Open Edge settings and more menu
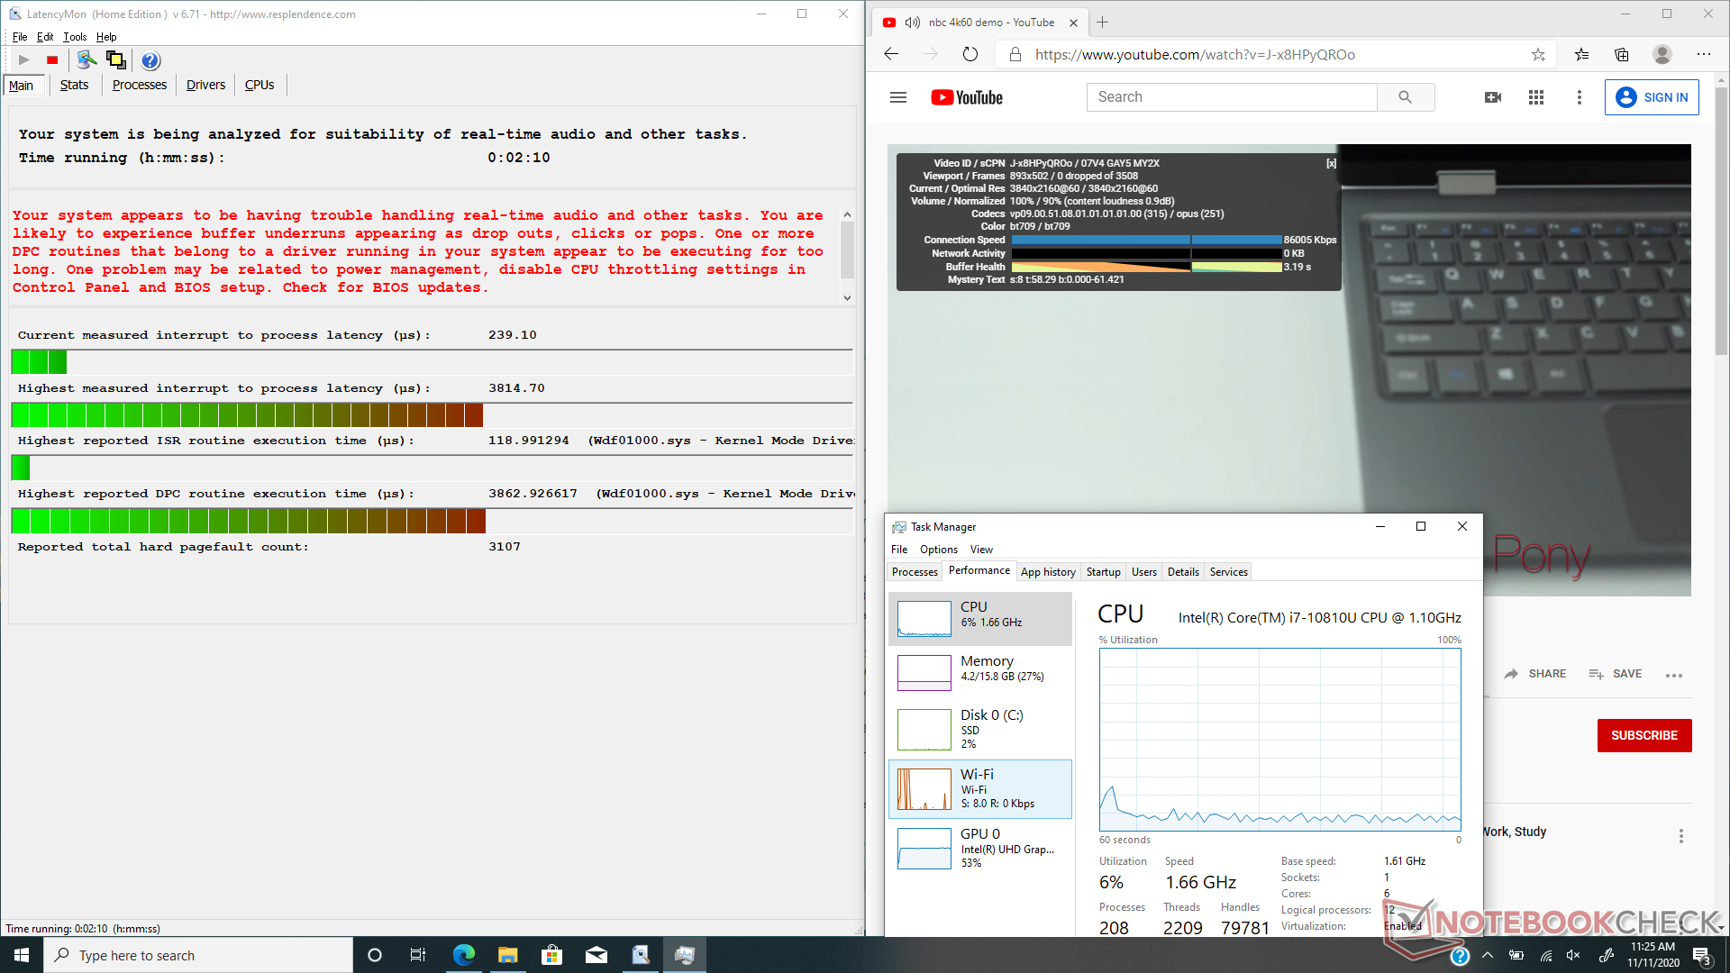This screenshot has width=1730, height=973. pos(1703,54)
